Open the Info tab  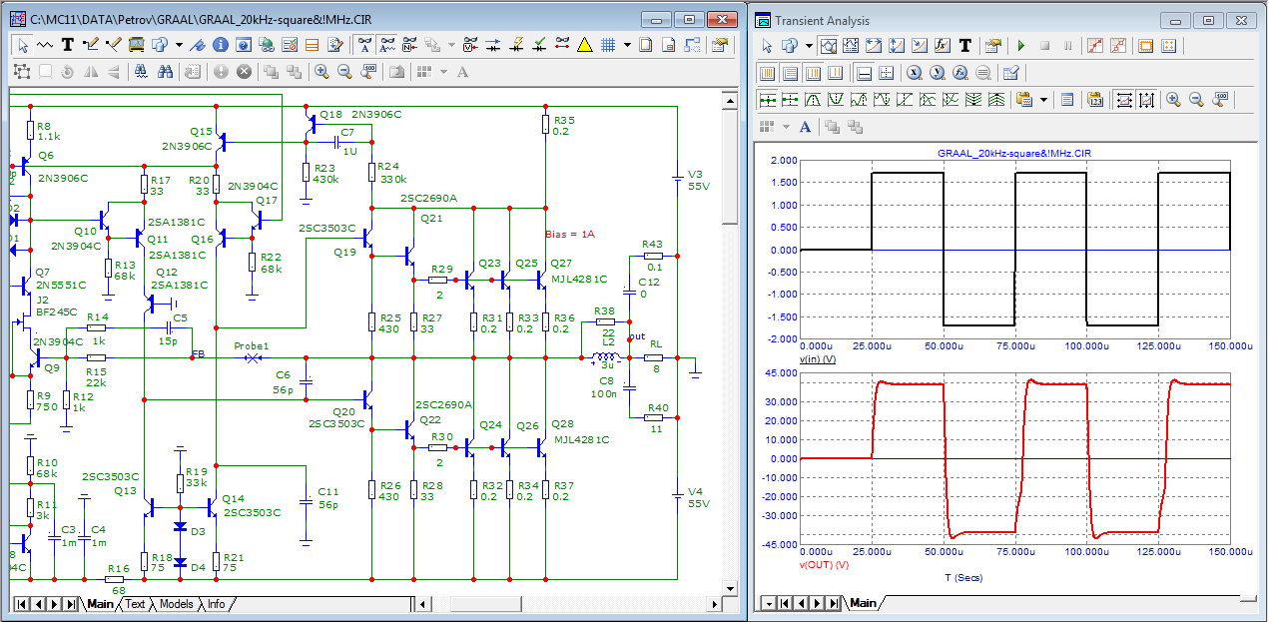click(x=216, y=604)
